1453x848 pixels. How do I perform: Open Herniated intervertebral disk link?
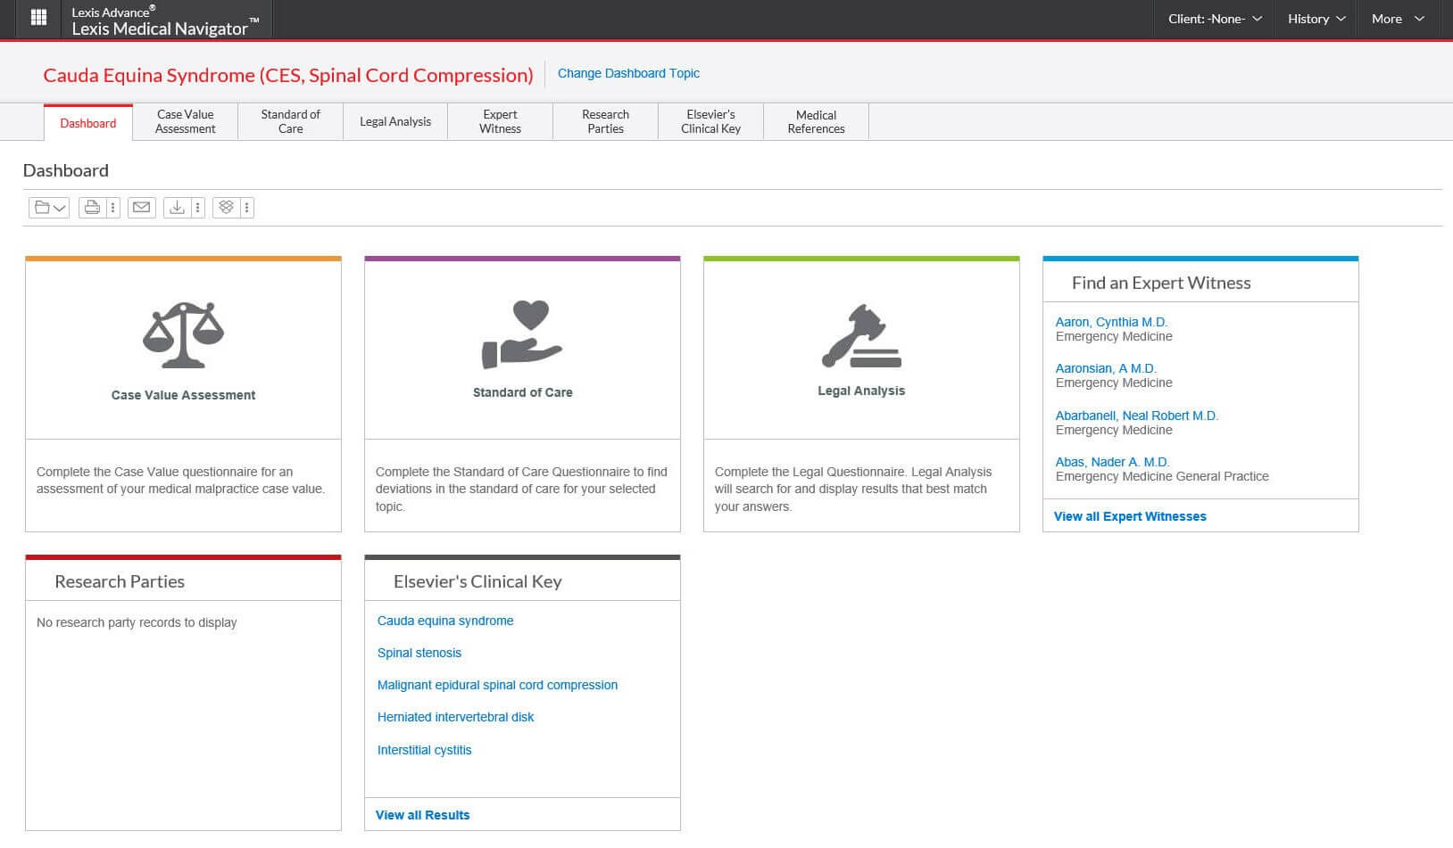tap(455, 717)
